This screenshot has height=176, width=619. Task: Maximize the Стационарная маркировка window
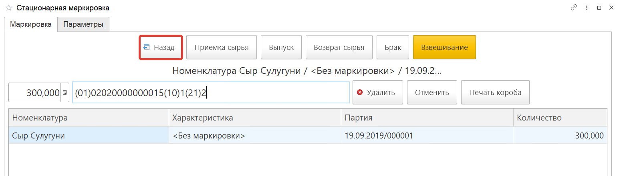(599, 8)
